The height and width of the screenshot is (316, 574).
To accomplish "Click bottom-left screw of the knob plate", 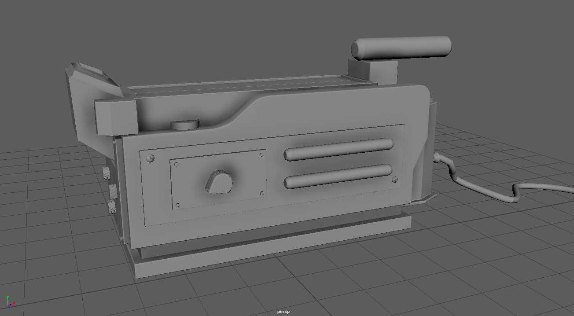I will [177, 205].
